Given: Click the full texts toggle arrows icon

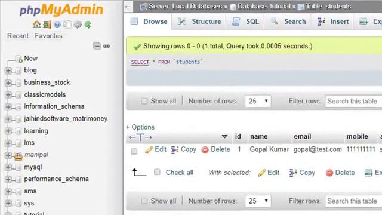Looking at the screenshot, I should tap(140, 137).
